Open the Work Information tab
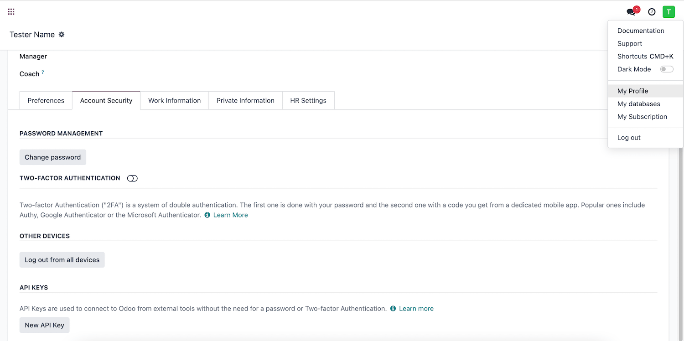Viewport: 684px width, 341px height. [x=174, y=101]
